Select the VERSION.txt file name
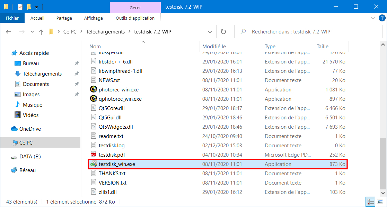This screenshot has height=207, width=387. point(113,183)
